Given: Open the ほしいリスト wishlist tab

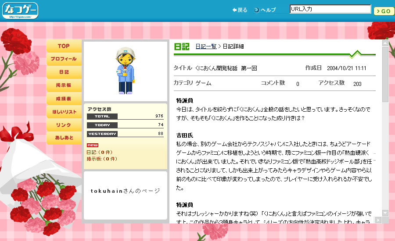Looking at the screenshot, I should coord(64,112).
